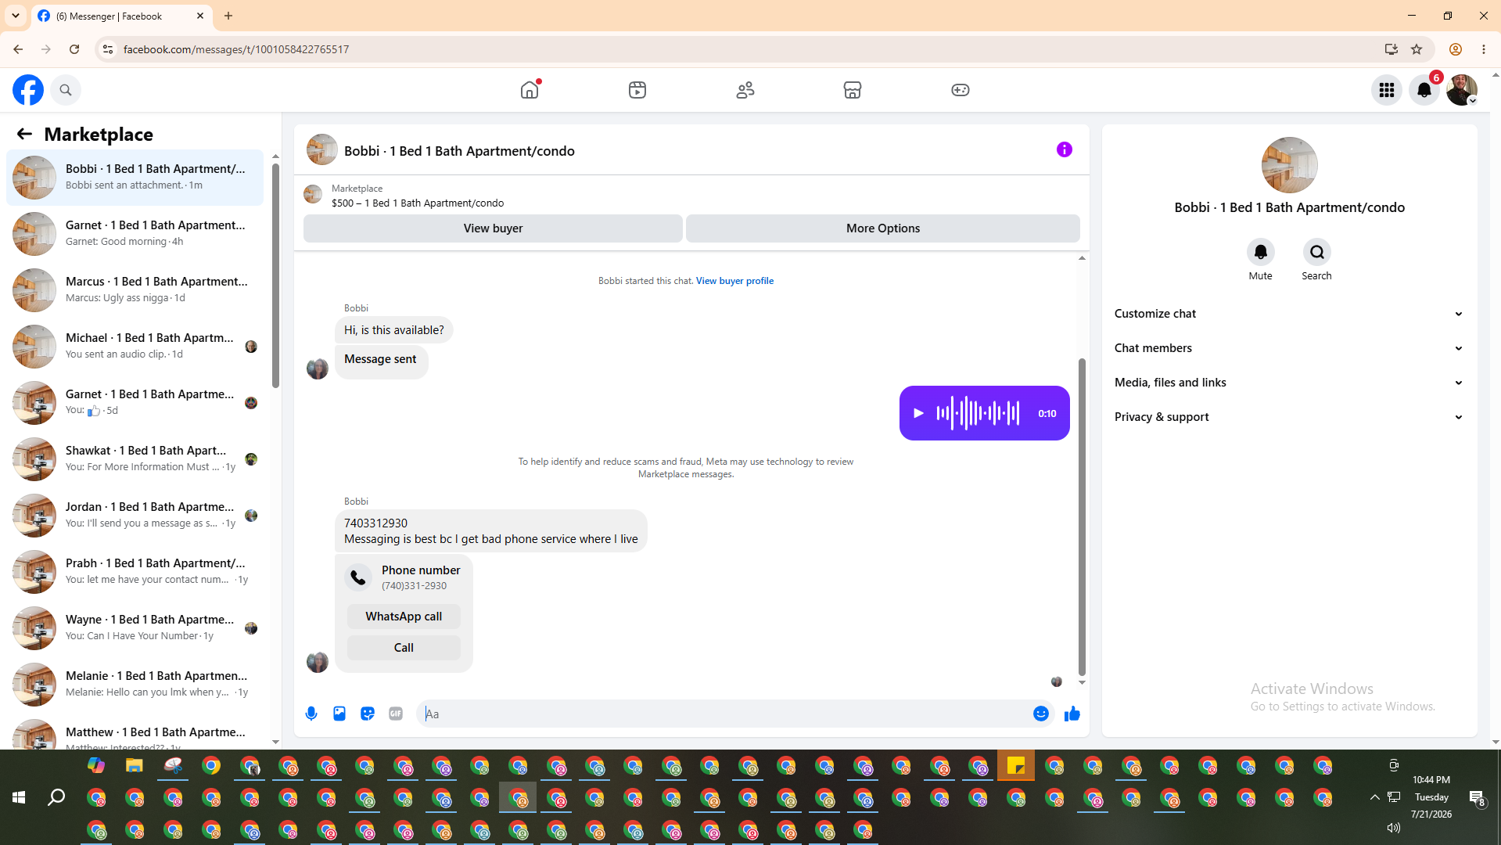This screenshot has width=1501, height=845.
Task: Open Facebook search magnifier
Action: (x=66, y=90)
